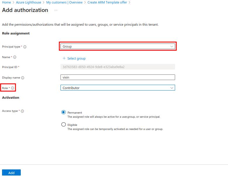Click info icon next to Principal type
The width and height of the screenshot is (228, 177).
pos(25,47)
